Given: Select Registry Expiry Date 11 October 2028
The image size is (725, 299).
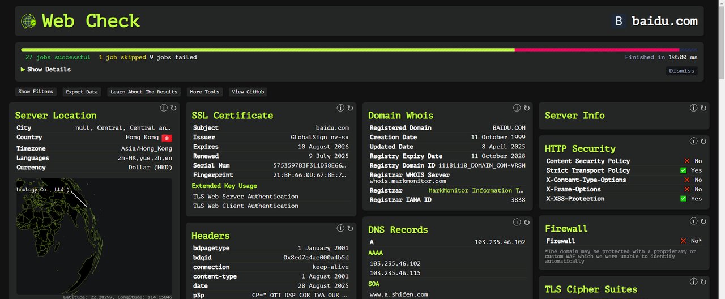Looking at the screenshot, I should click(498, 156).
